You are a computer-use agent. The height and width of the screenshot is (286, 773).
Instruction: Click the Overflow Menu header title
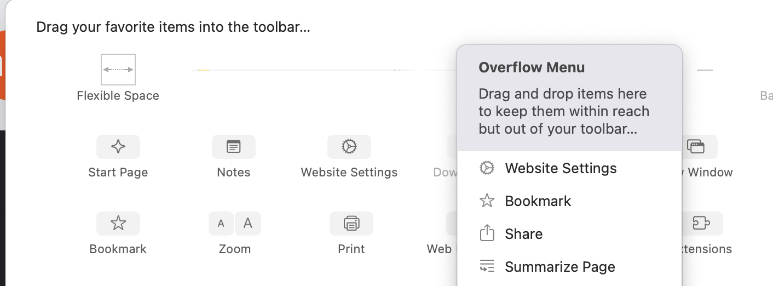pos(532,67)
